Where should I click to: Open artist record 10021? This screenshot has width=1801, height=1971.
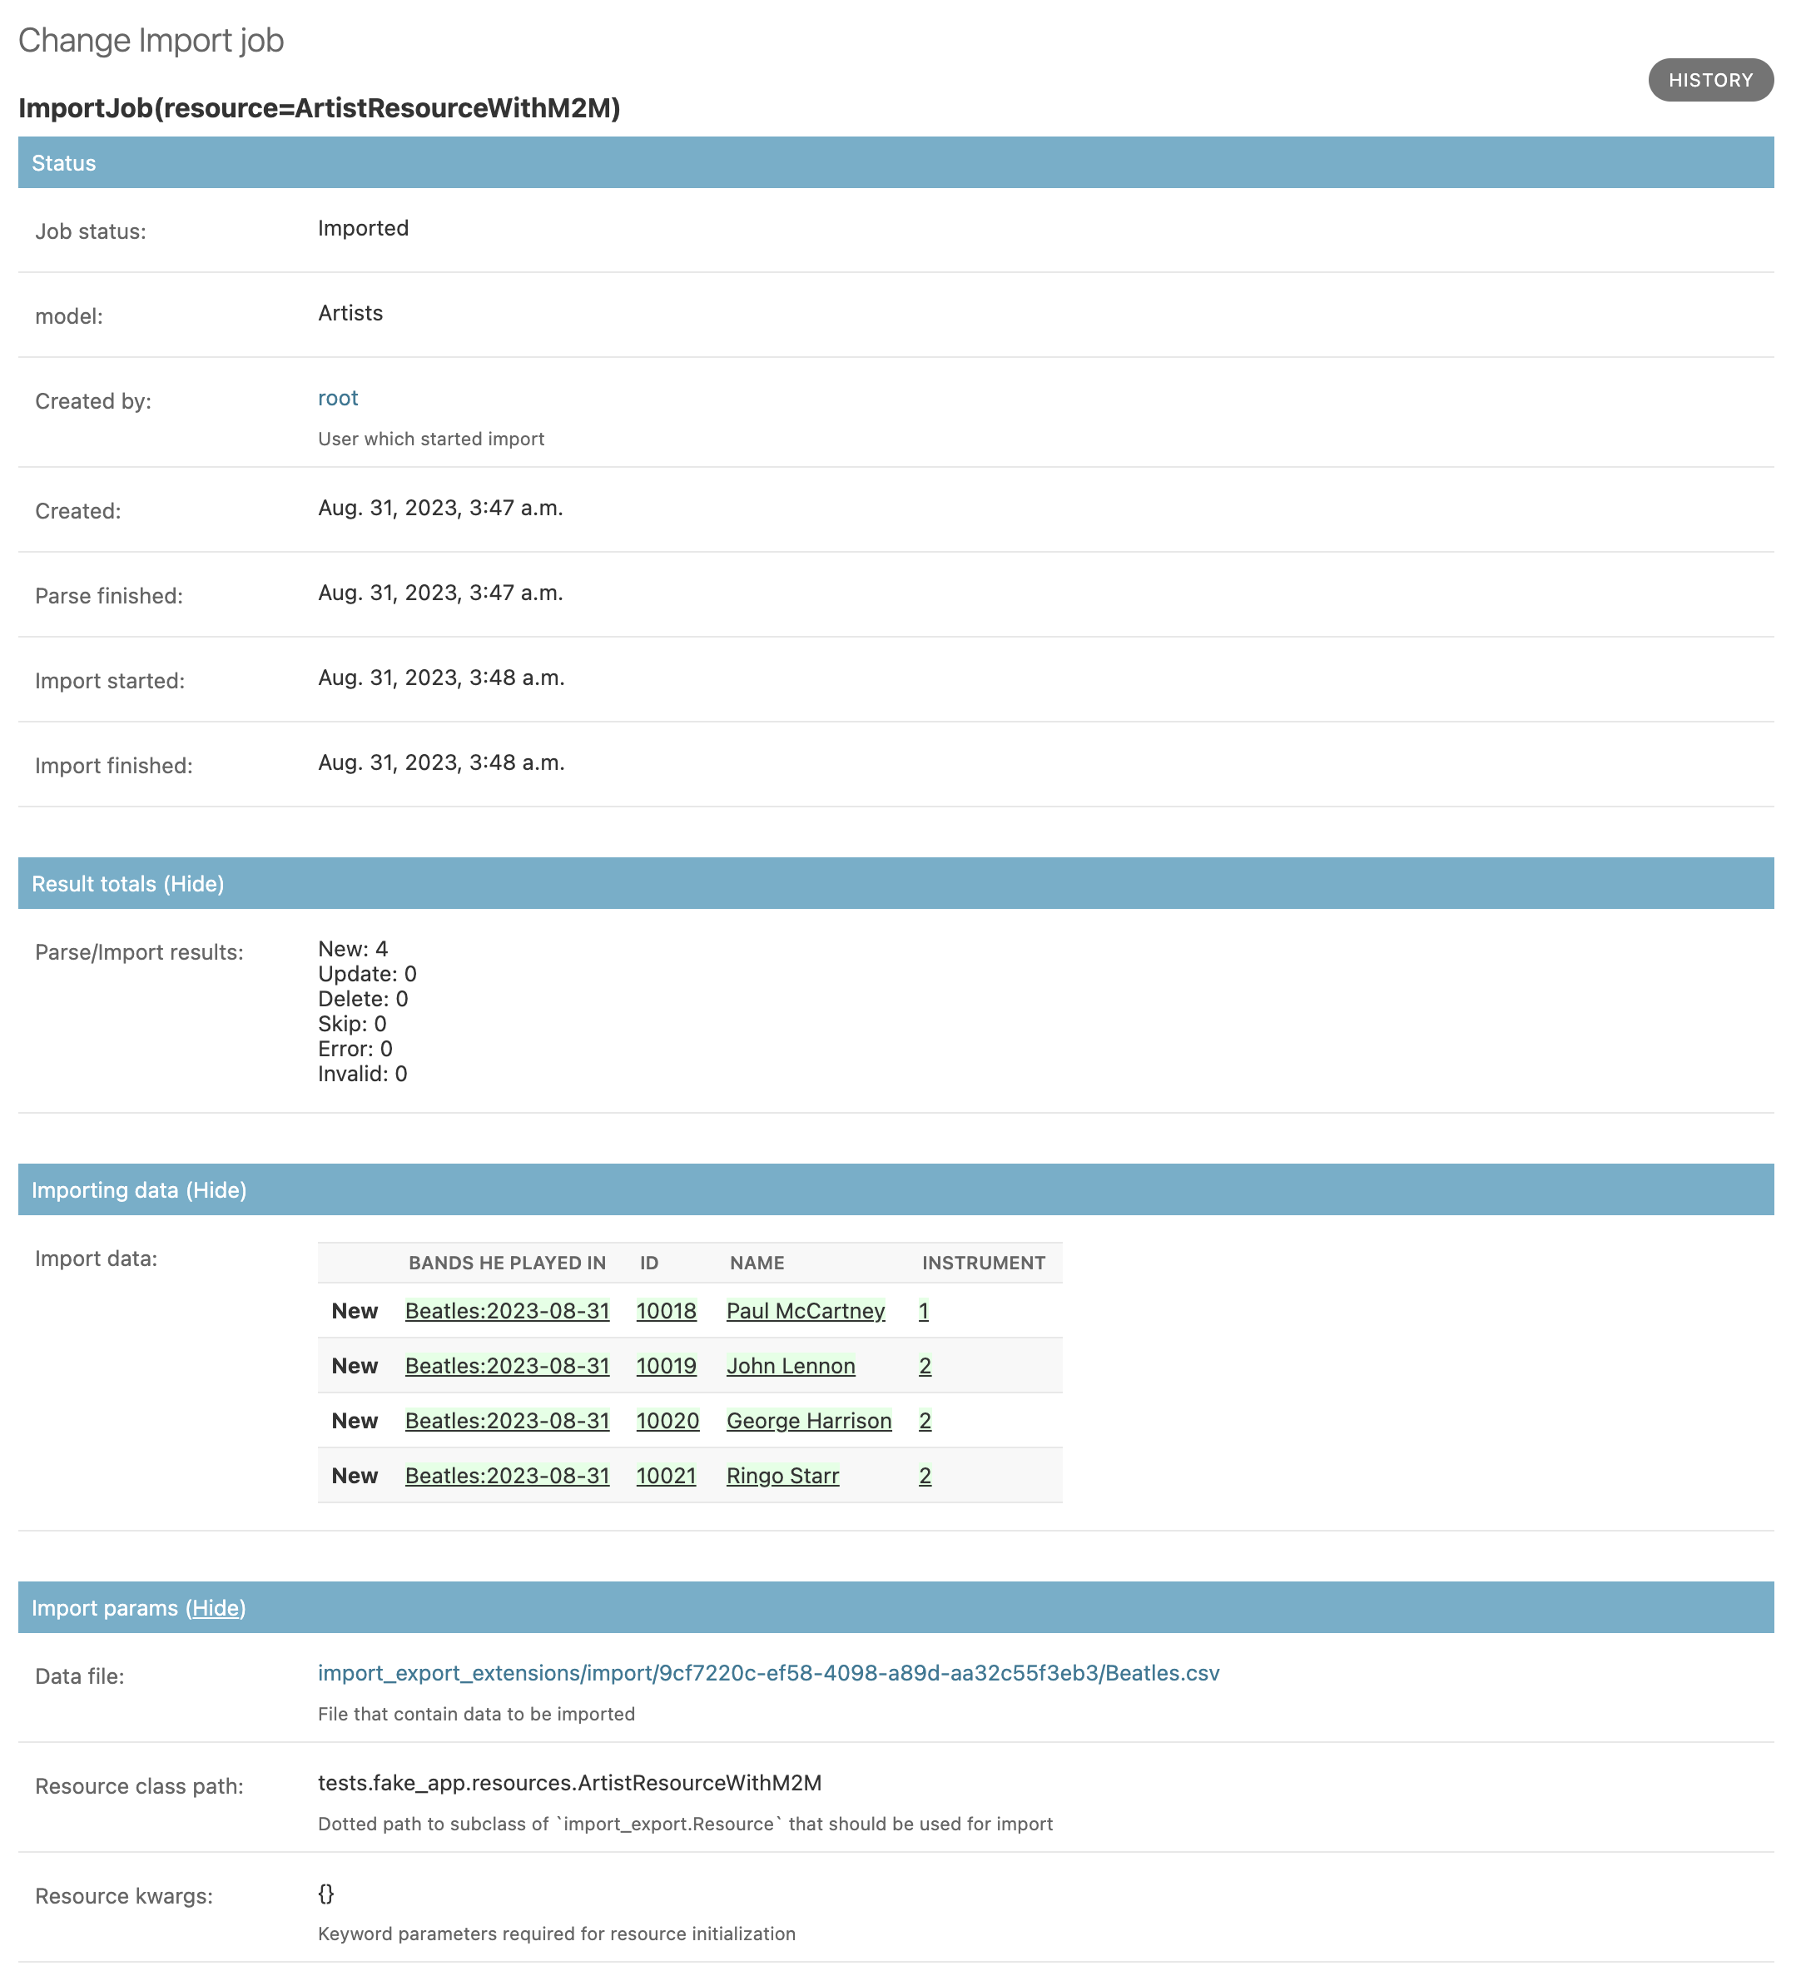666,1475
